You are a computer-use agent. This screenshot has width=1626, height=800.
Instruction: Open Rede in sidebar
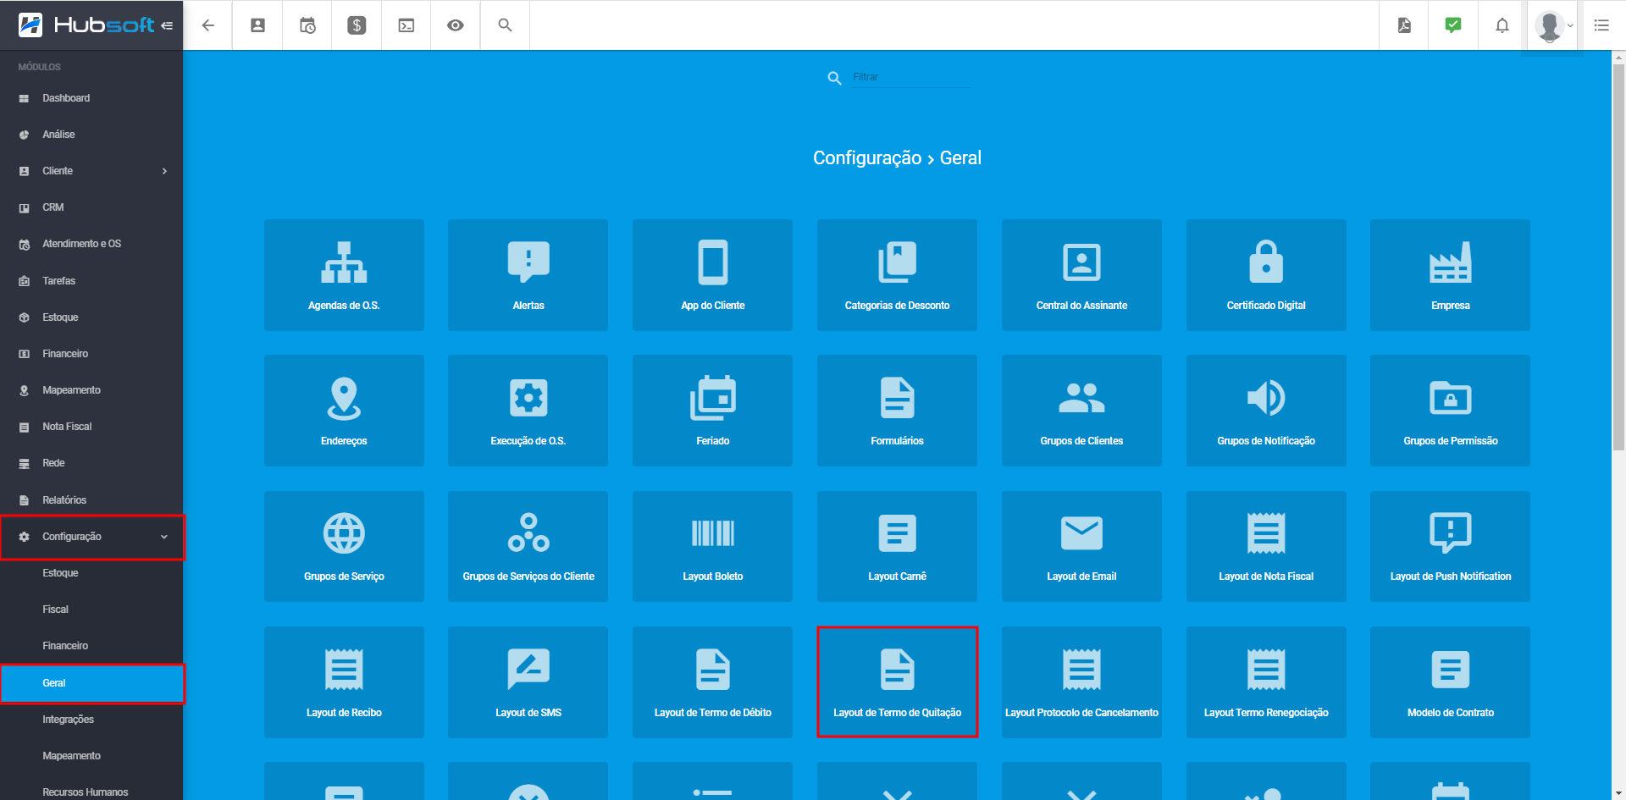point(91,463)
